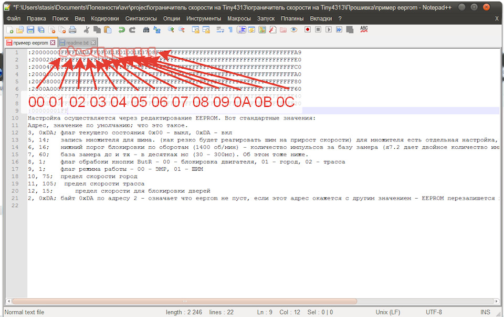Close the пример eeprom tab
The width and height of the screenshot is (504, 317).
[x=52, y=42]
